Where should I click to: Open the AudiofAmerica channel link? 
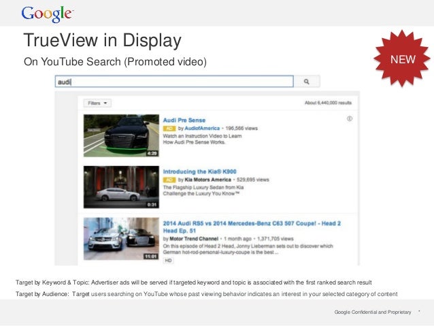point(202,128)
